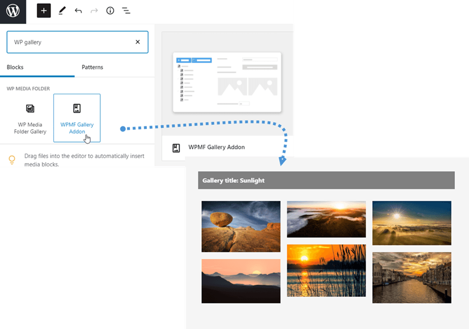
Task: Click the WordPress logo icon
Action: [13, 11]
